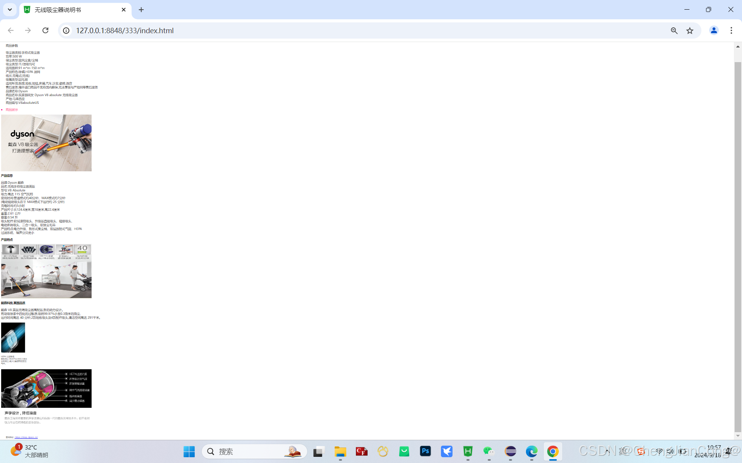Click the taskbar search box
This screenshot has width=742, height=463.
pyautogui.click(x=254, y=451)
